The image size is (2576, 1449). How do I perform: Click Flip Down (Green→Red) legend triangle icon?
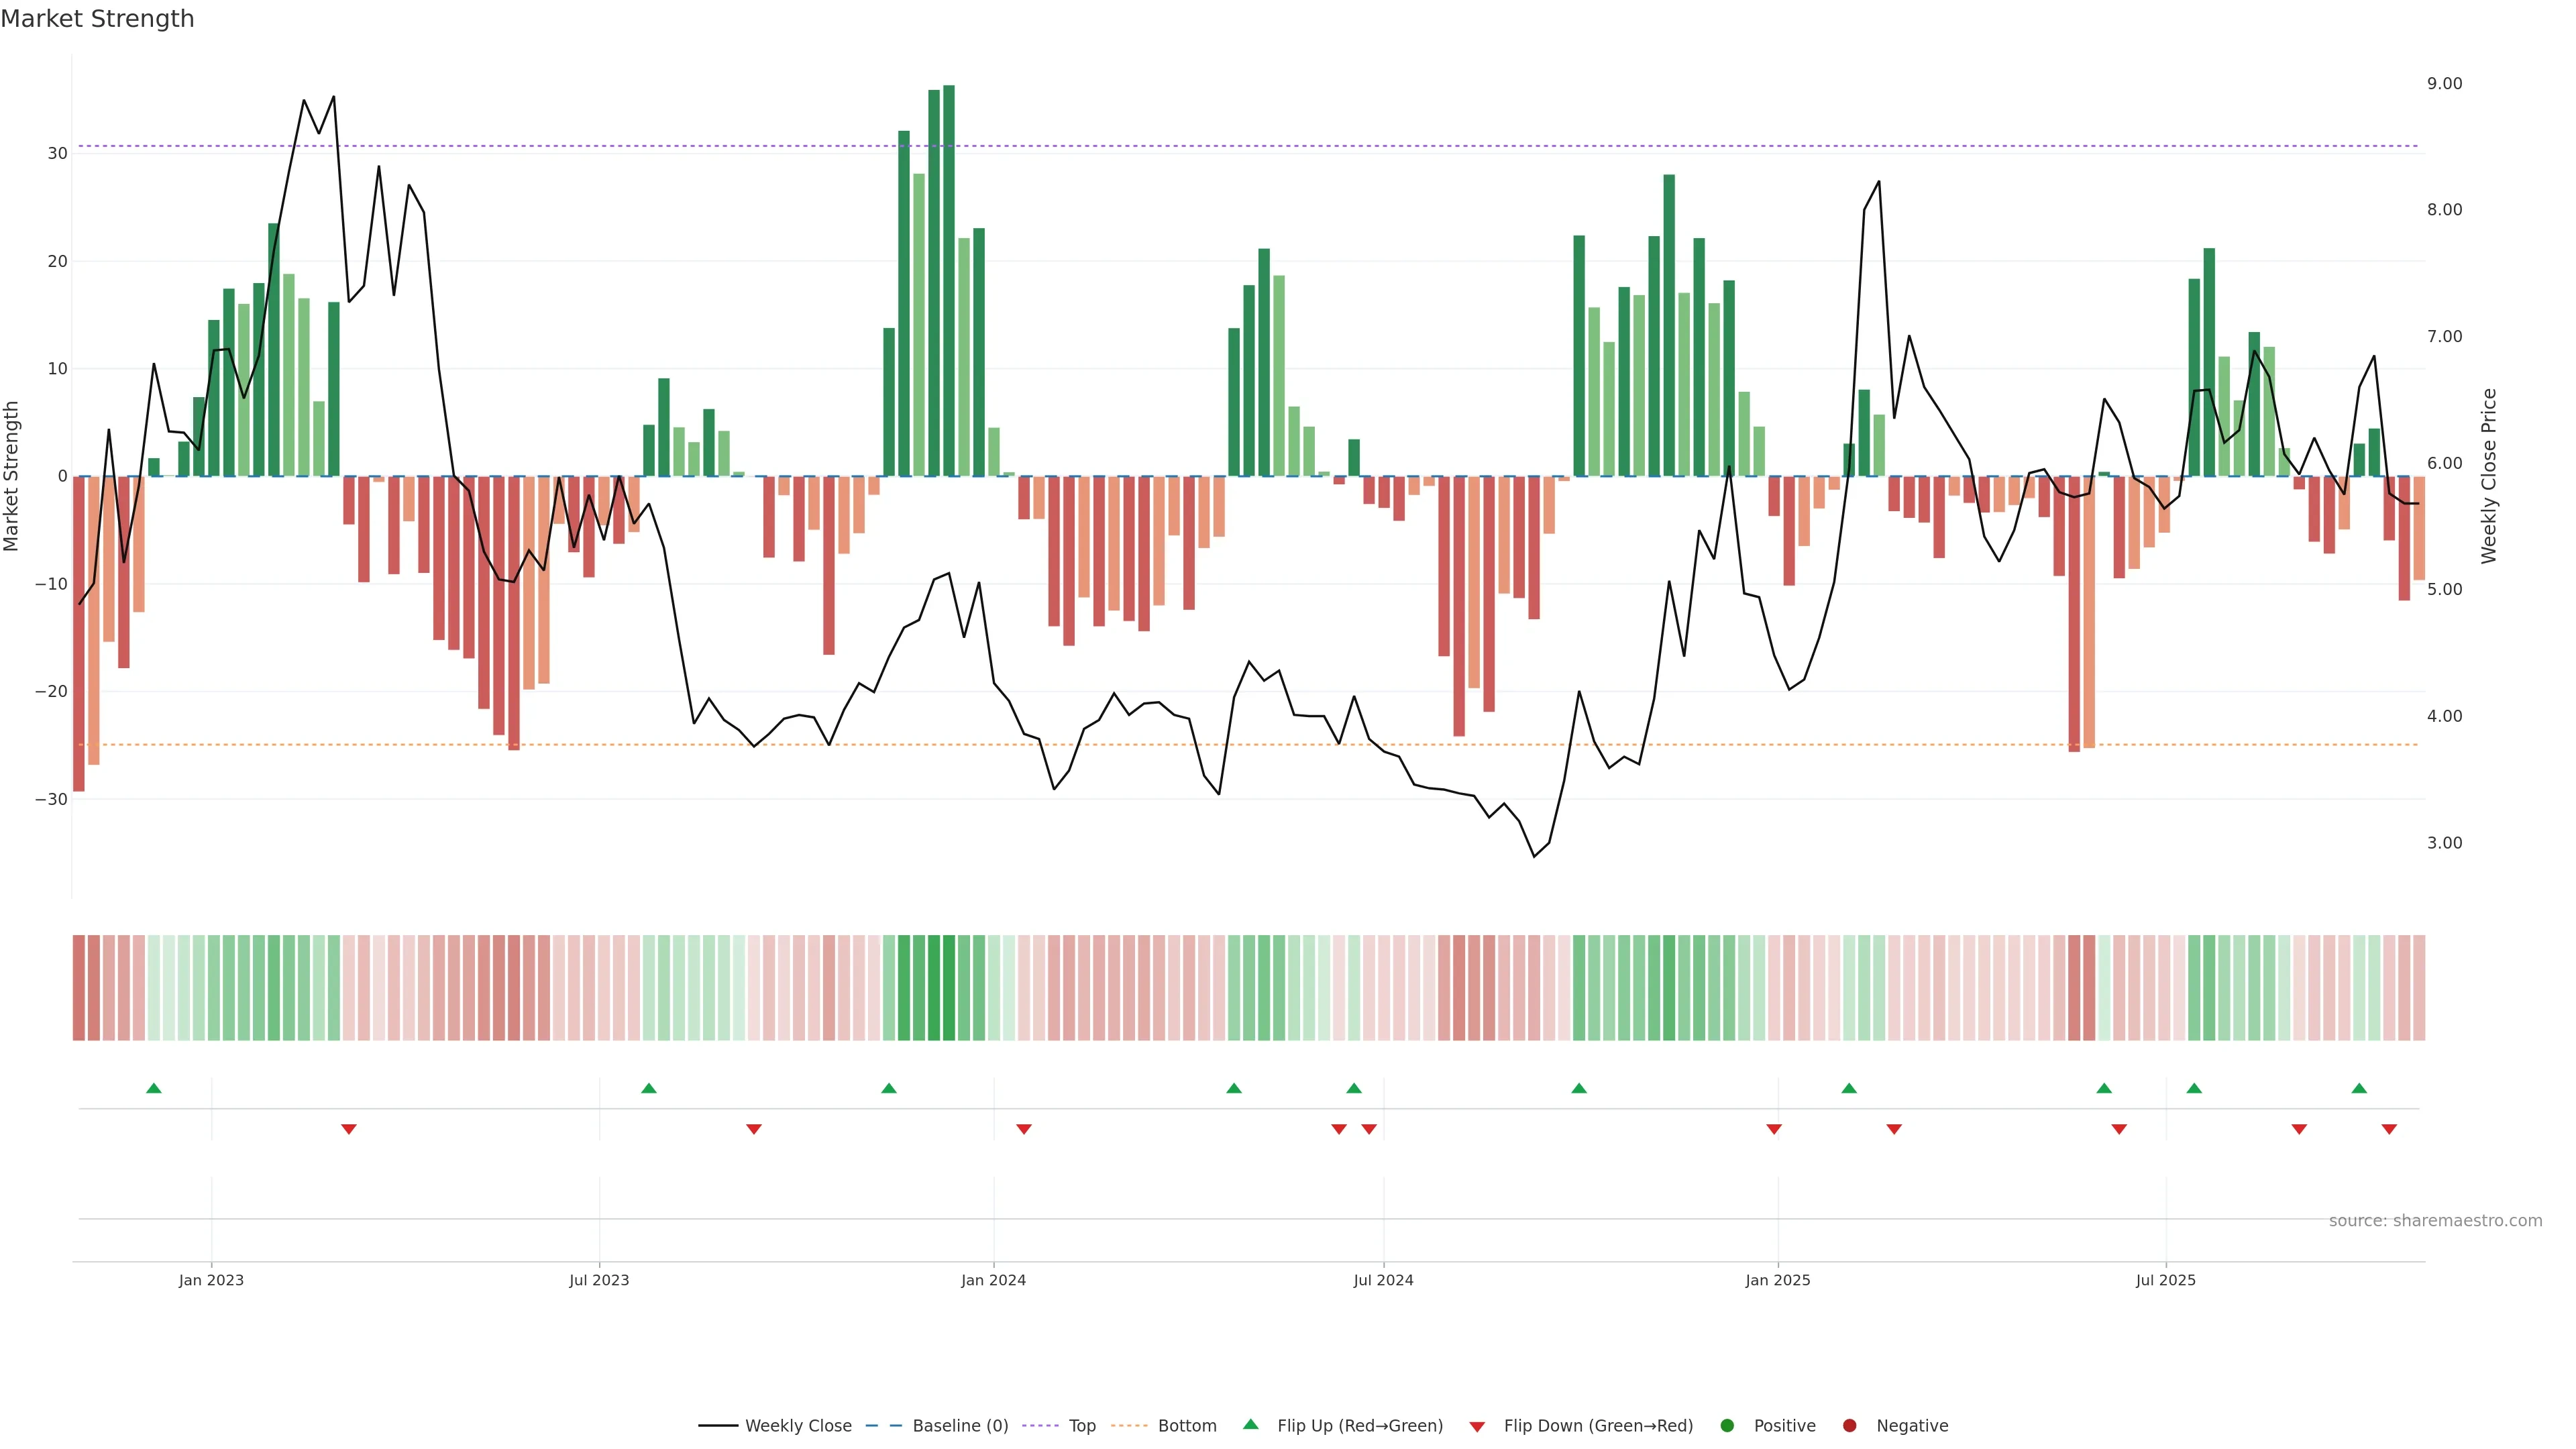point(1477,1427)
